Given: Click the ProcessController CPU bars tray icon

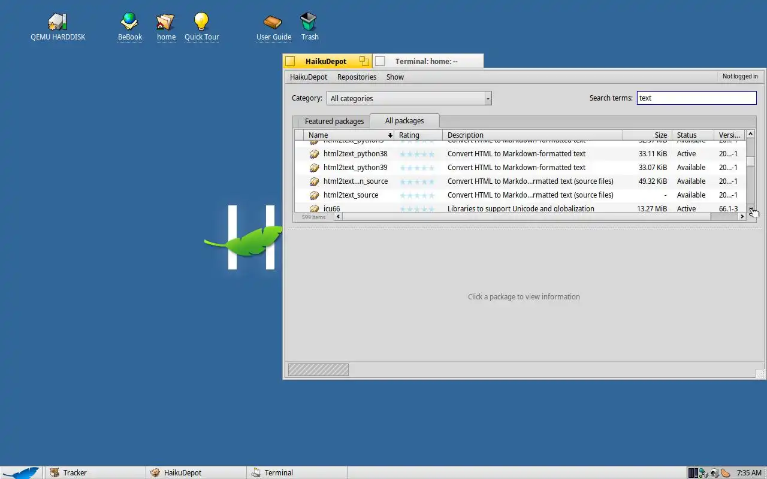Looking at the screenshot, I should (693, 473).
